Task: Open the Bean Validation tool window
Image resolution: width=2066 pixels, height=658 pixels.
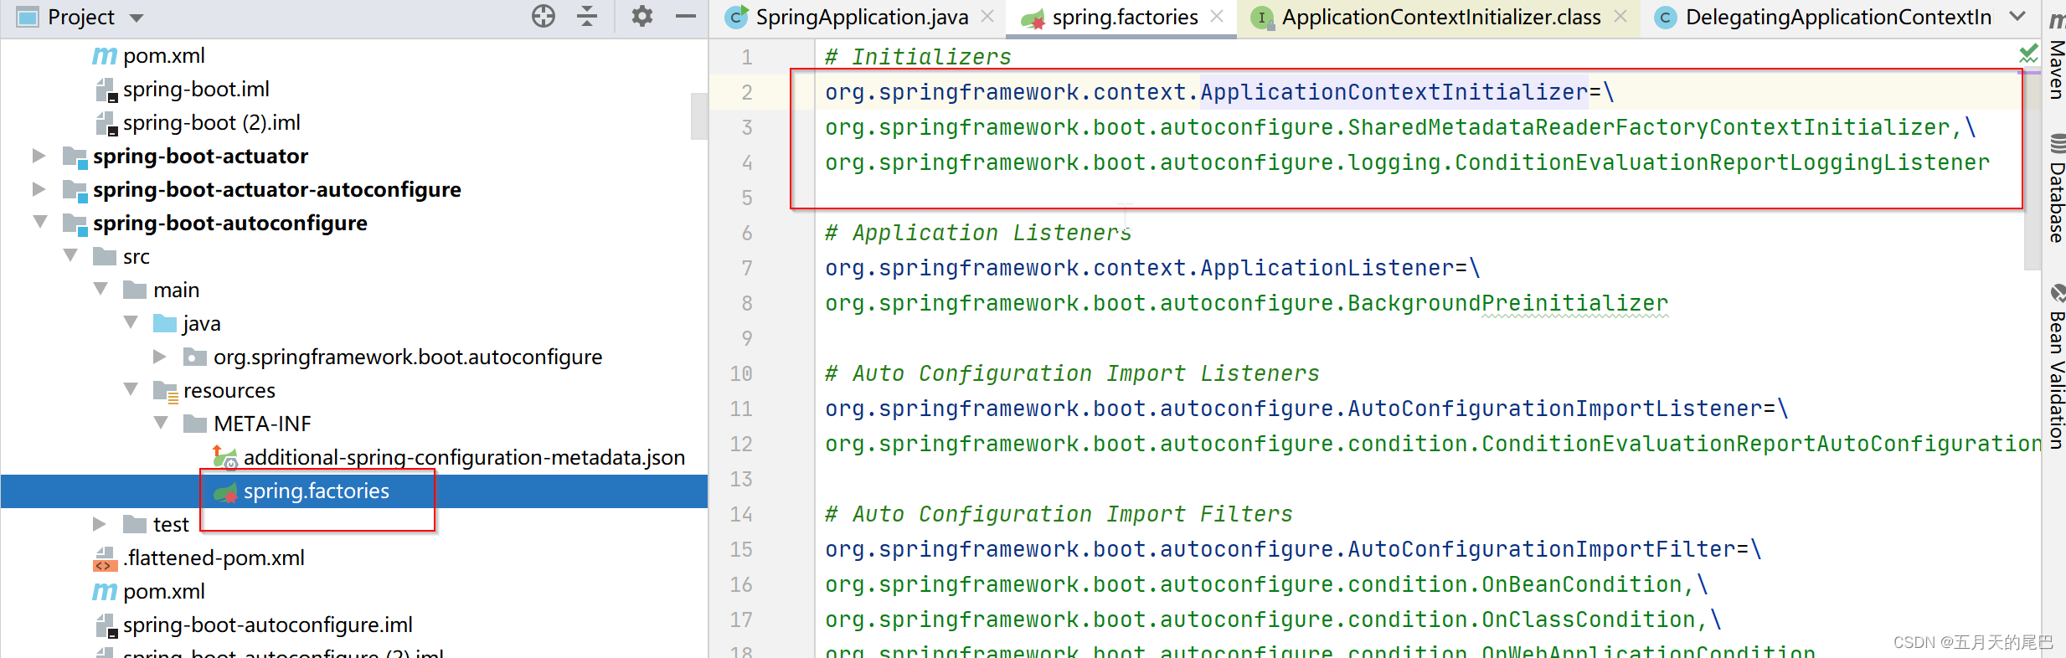Action: 2056,366
